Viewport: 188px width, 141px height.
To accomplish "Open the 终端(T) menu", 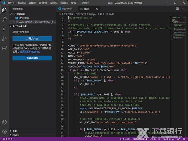I will [x=75, y=3].
